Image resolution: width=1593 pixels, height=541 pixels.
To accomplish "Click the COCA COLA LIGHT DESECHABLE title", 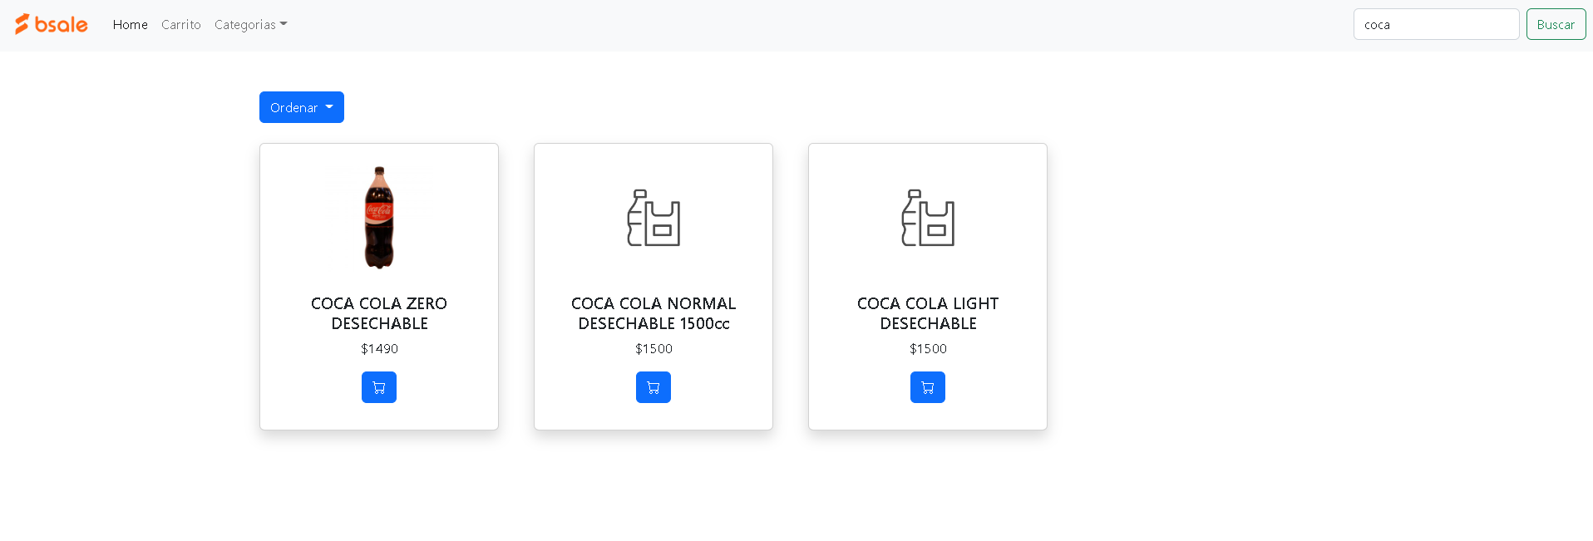I will (927, 313).
